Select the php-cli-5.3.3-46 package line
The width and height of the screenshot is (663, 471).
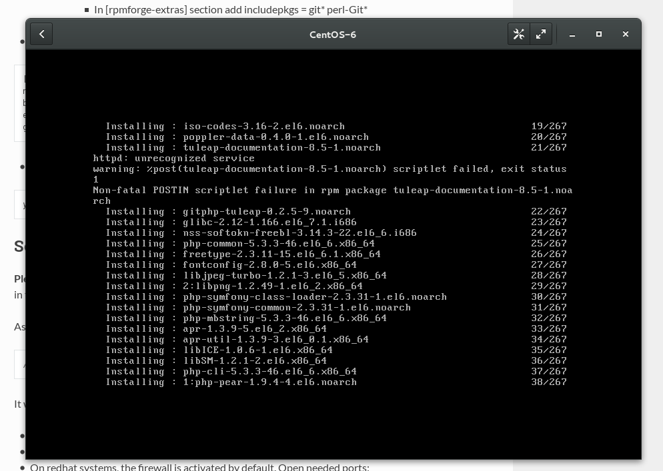336,371
